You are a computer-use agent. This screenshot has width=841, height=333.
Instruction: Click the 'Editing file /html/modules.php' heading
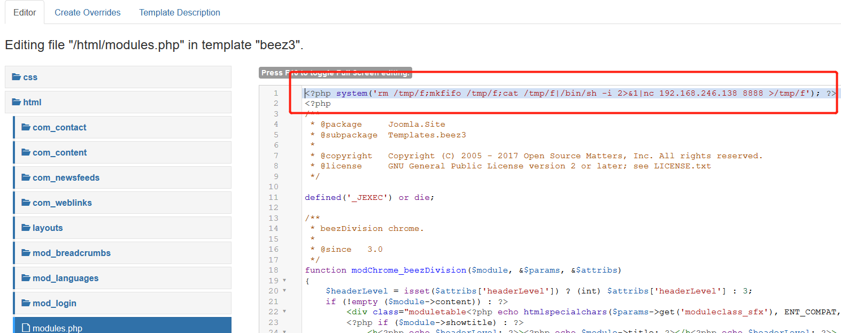(154, 45)
